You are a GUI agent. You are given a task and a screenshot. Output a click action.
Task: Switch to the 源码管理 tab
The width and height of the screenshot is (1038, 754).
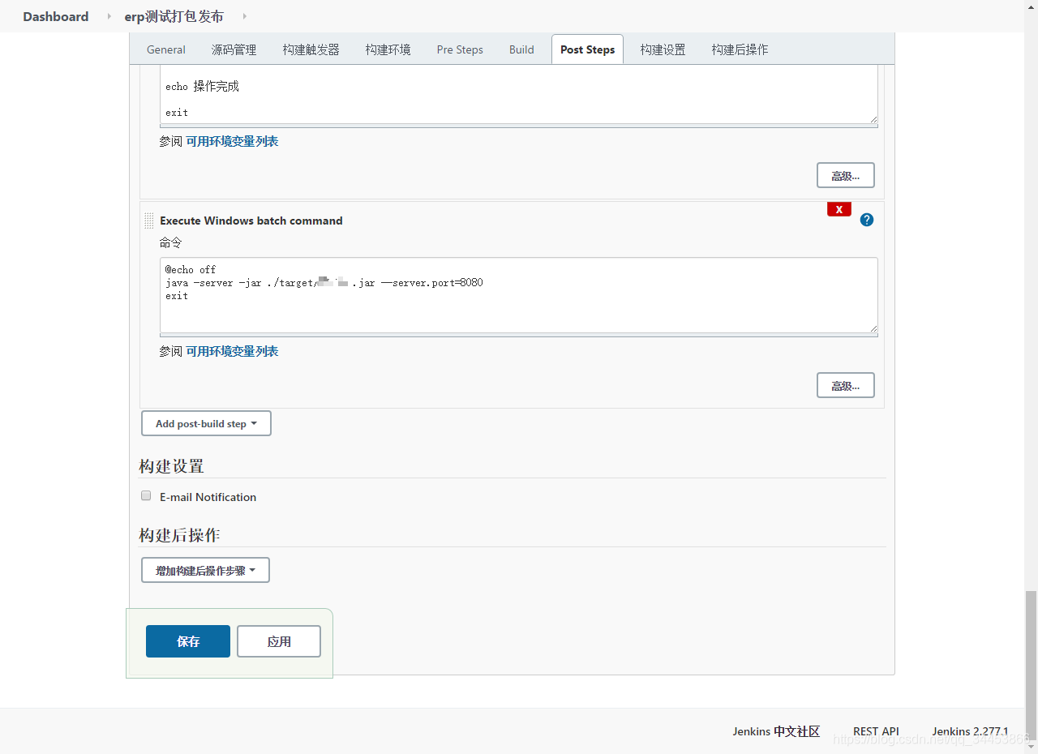coord(234,49)
